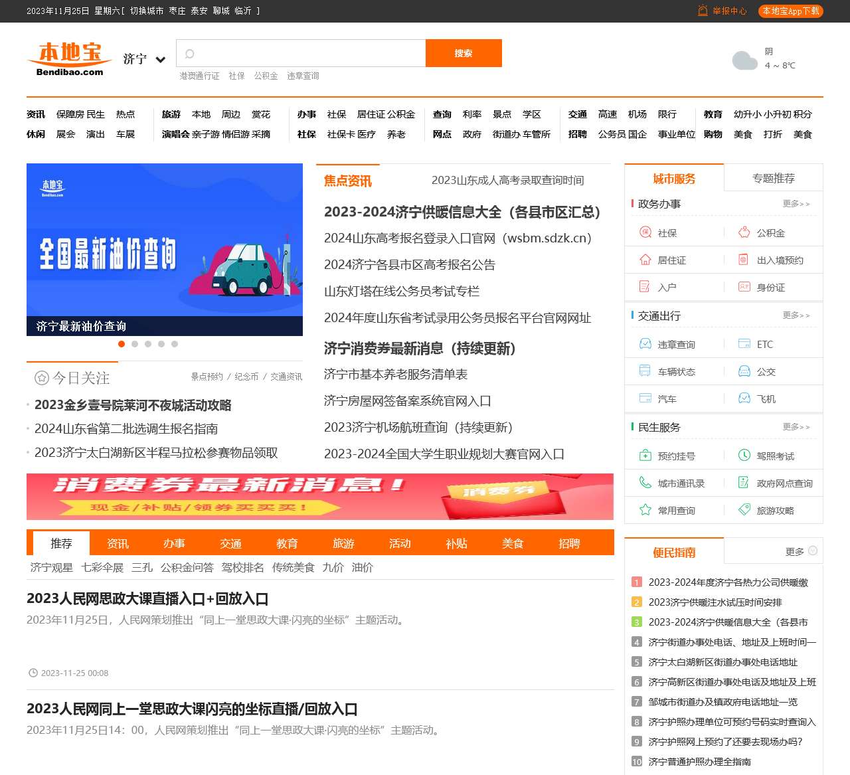Open the 举报中心 report bell icon
Viewport: 850px width, 775px height.
click(x=703, y=11)
